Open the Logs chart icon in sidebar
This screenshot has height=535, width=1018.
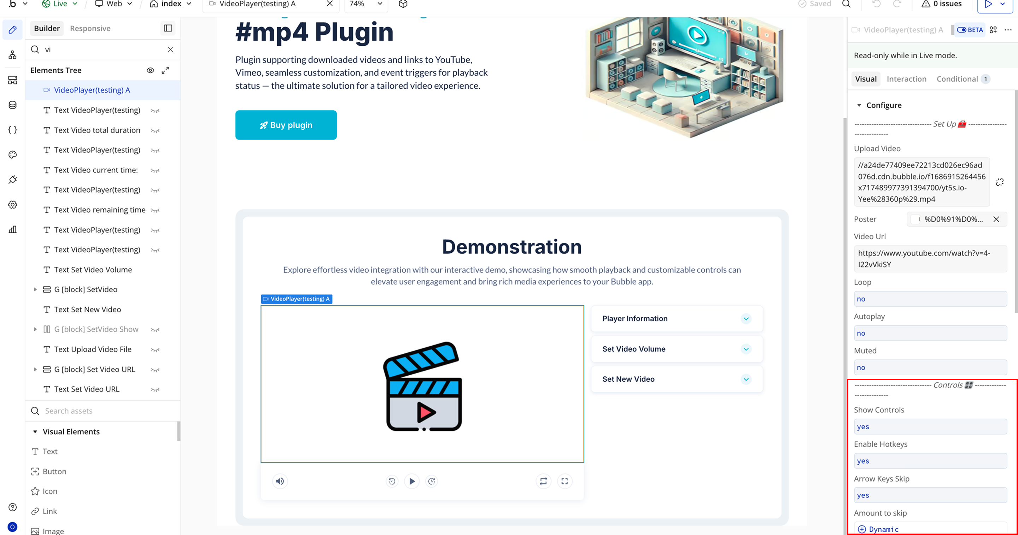click(x=13, y=229)
